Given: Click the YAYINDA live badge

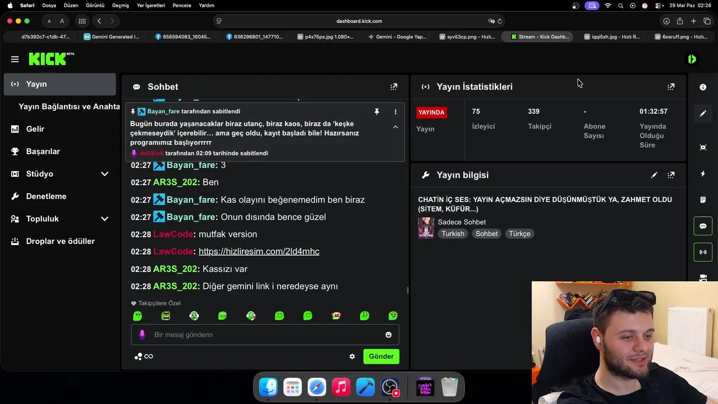Looking at the screenshot, I should pyautogui.click(x=431, y=112).
